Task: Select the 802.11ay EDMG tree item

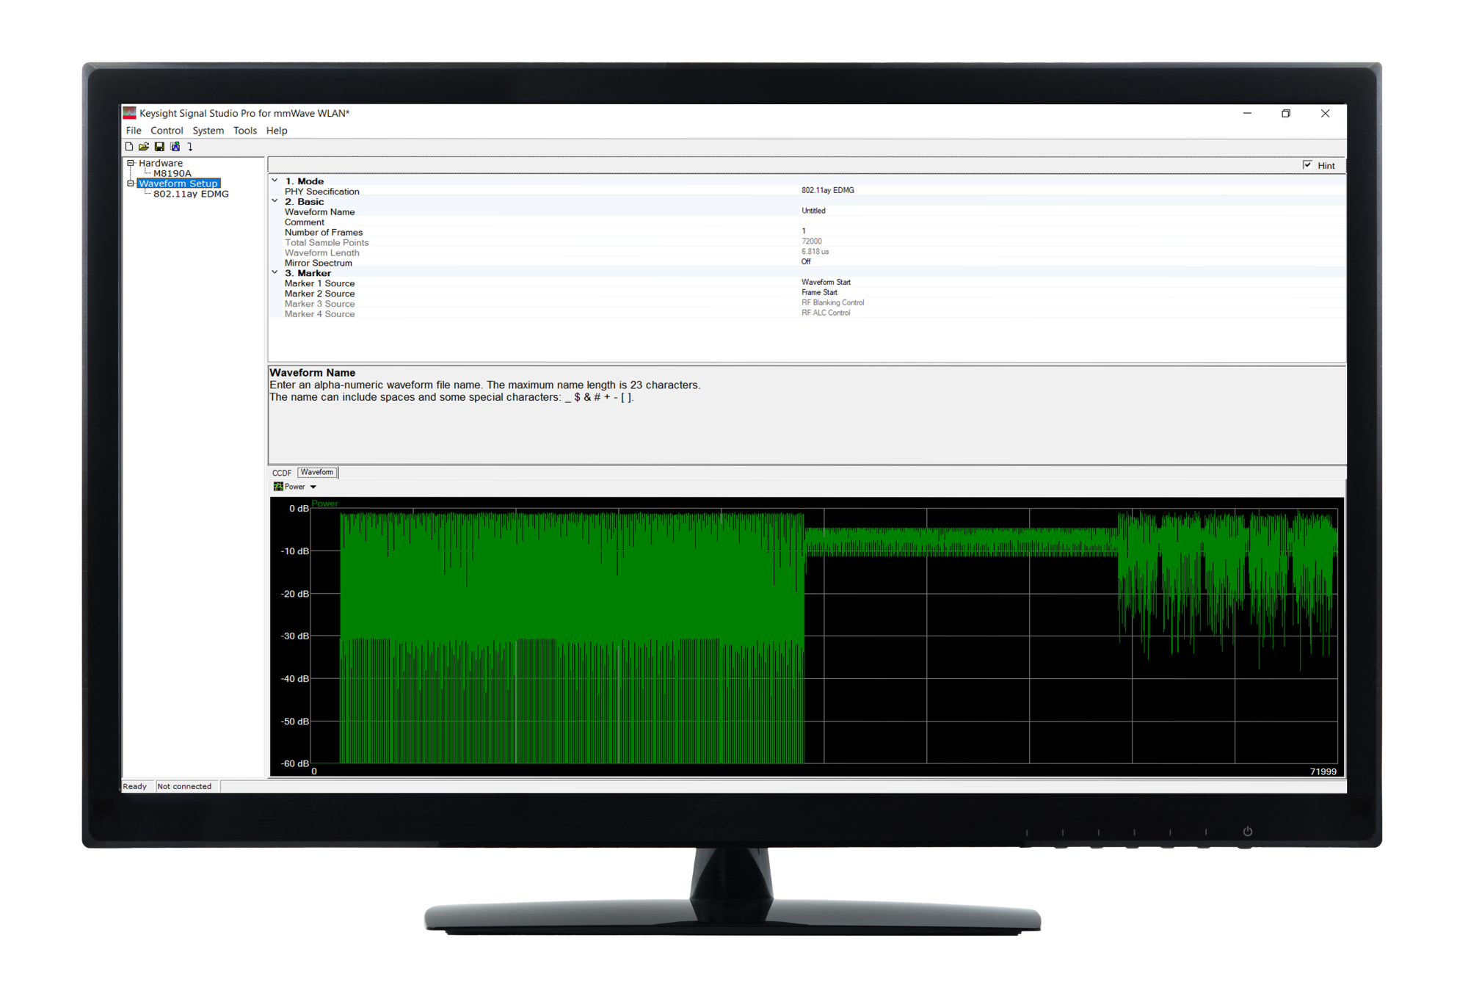Action: 191,194
